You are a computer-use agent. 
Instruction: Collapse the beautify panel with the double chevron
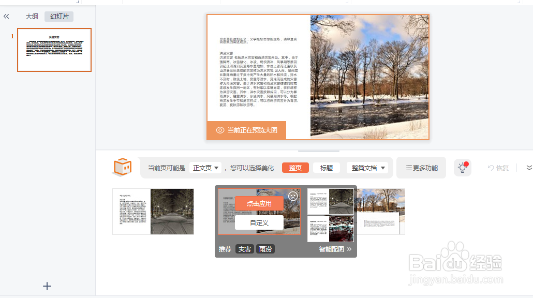click(x=529, y=168)
